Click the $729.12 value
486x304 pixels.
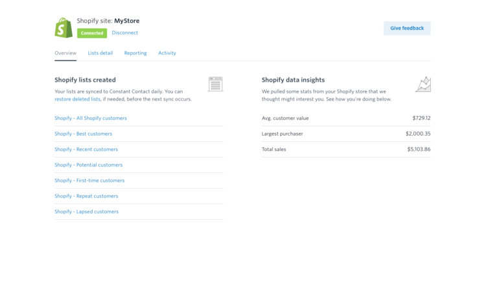tap(422, 118)
